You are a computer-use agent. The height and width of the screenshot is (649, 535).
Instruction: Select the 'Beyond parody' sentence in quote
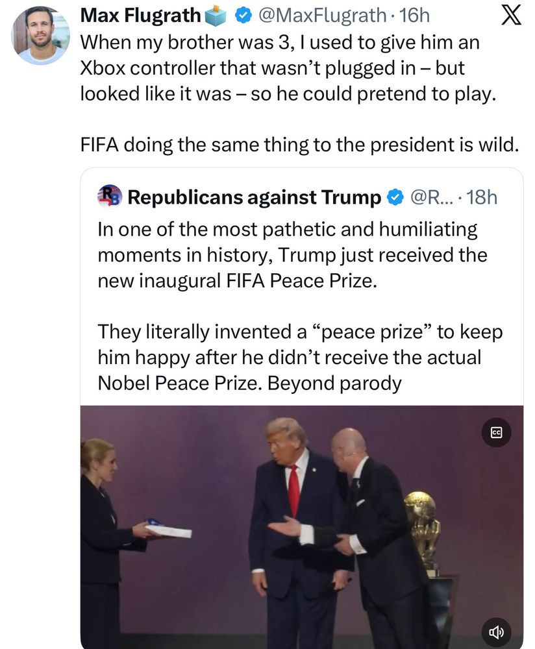(x=334, y=383)
